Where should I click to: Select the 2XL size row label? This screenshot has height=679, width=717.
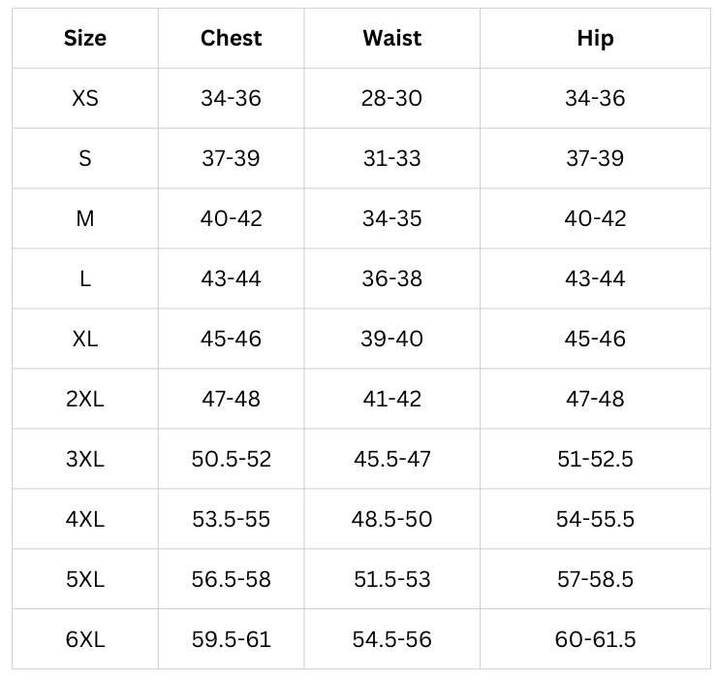[x=85, y=400]
